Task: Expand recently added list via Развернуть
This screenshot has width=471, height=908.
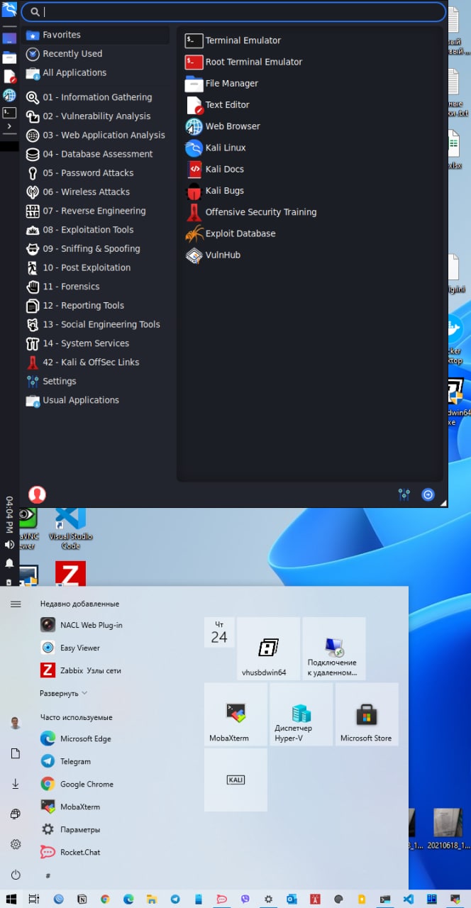Action: pyautogui.click(x=64, y=693)
